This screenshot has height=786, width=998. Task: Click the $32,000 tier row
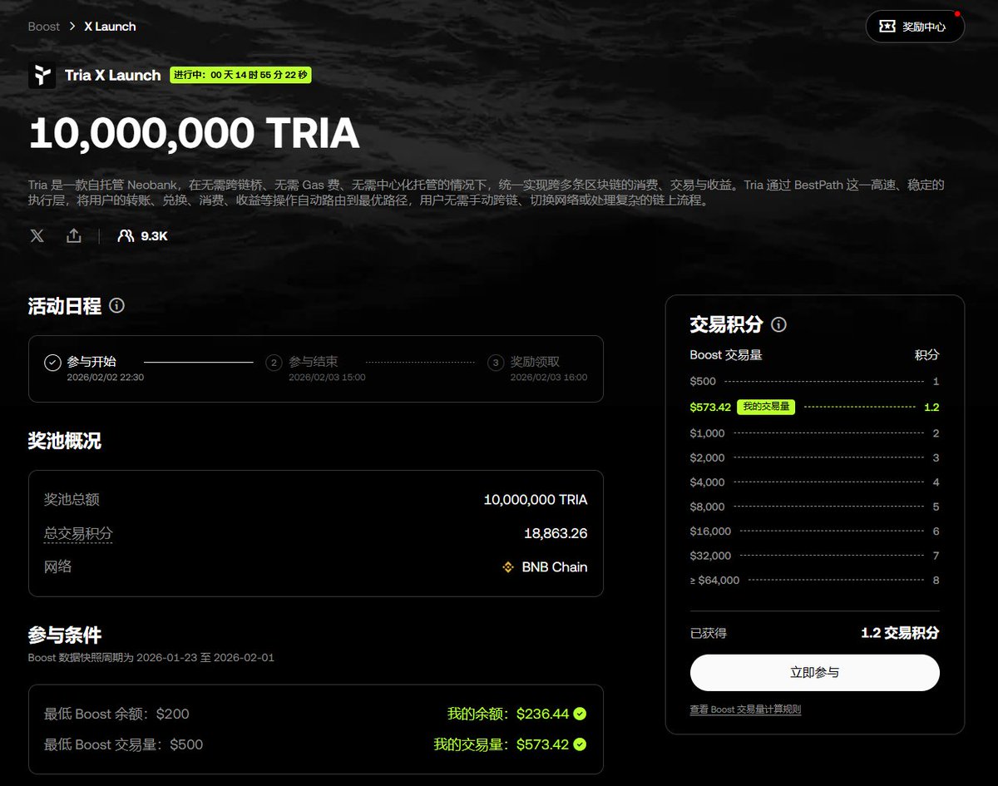coord(815,556)
